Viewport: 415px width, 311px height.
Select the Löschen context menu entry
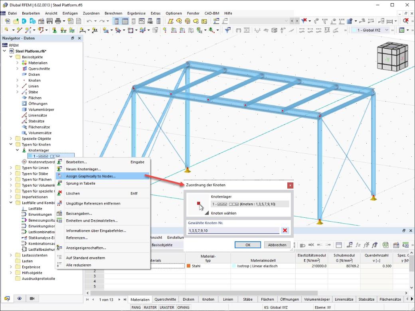click(103, 193)
